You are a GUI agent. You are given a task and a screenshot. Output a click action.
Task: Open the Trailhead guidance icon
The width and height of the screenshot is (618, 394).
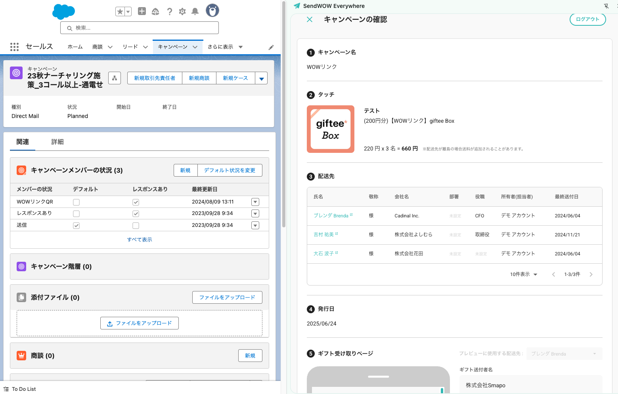click(155, 11)
